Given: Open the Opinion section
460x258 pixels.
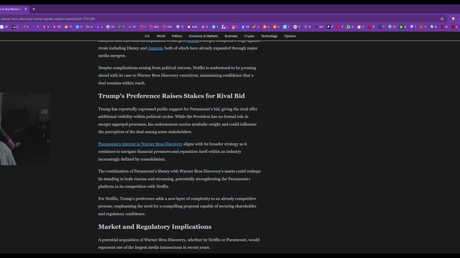Looking at the screenshot, I should click(290, 36).
